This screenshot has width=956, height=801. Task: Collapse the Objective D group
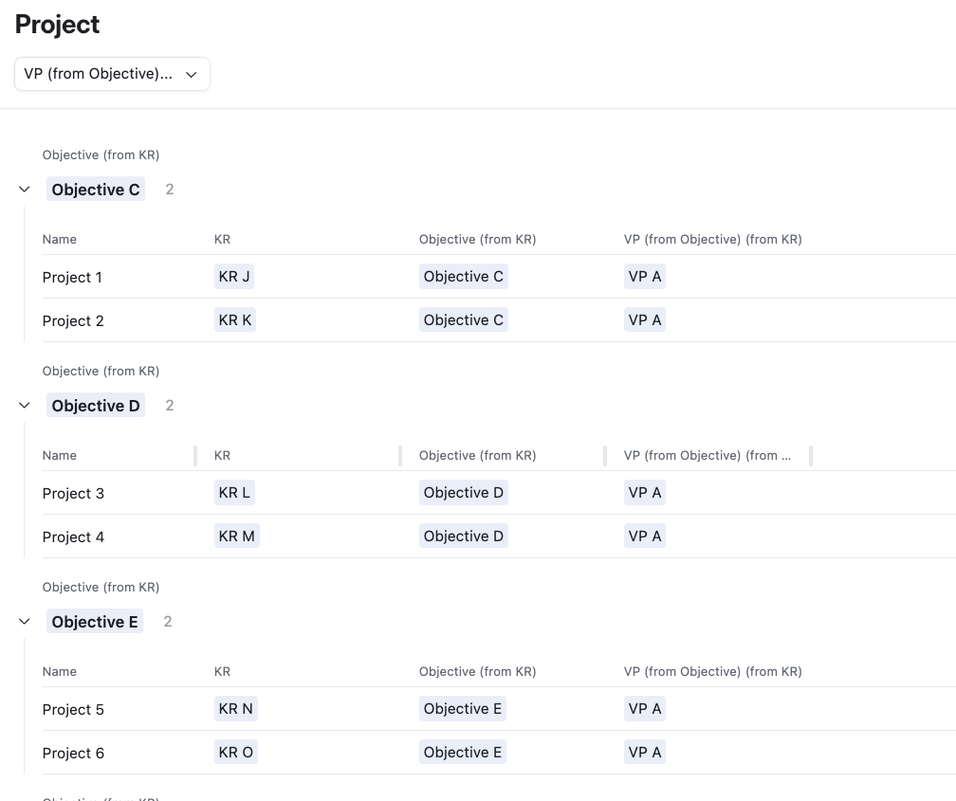click(x=25, y=406)
